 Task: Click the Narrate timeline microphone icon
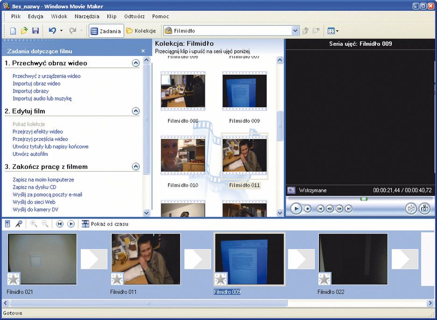(19, 224)
